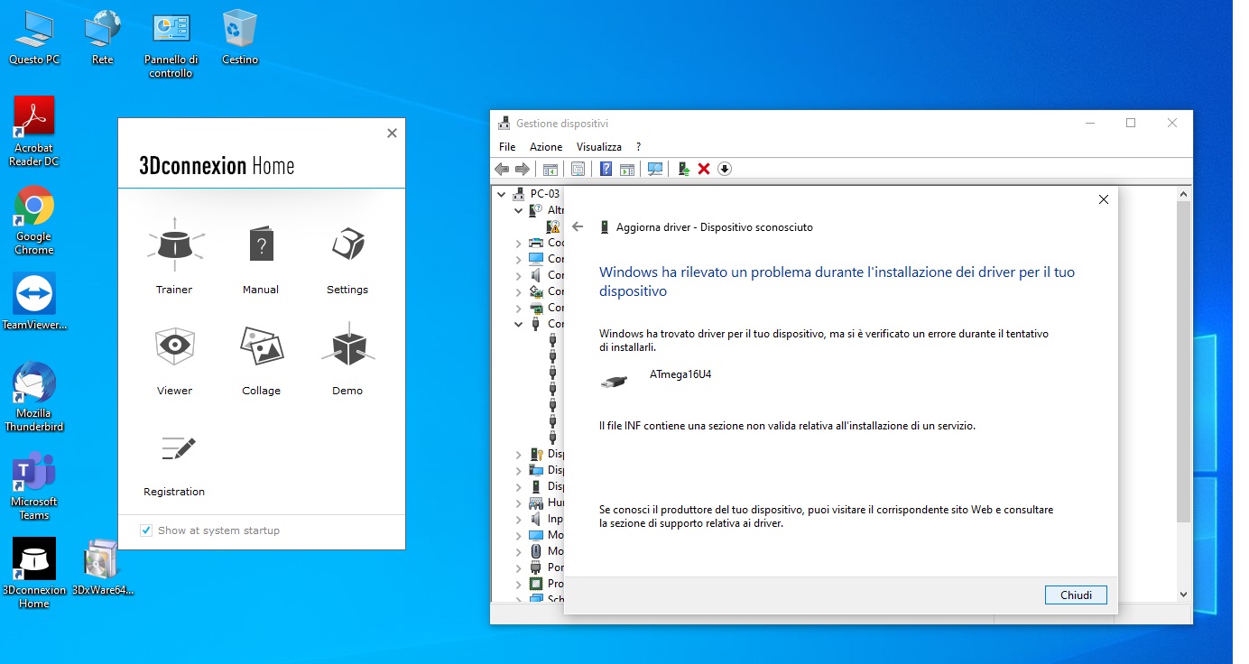This screenshot has height=664, width=1249.
Task: Click the Chiudi button
Action: point(1076,595)
